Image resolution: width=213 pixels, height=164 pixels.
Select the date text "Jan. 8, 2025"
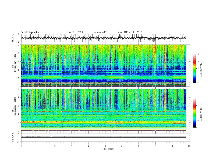[75, 32]
